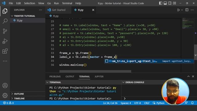Click the terminal prompt line
The width and height of the screenshot is (197, 111).
tap(80, 98)
